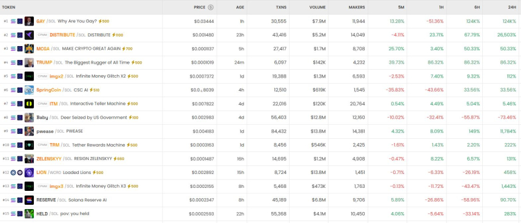Click the boost lightning 1100 on DISTRIBUTE row
Viewport: 521px width, 223px height.
[x=118, y=35]
